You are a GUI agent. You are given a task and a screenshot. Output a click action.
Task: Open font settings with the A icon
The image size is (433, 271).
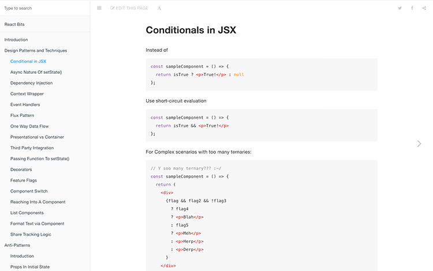tap(159, 8)
